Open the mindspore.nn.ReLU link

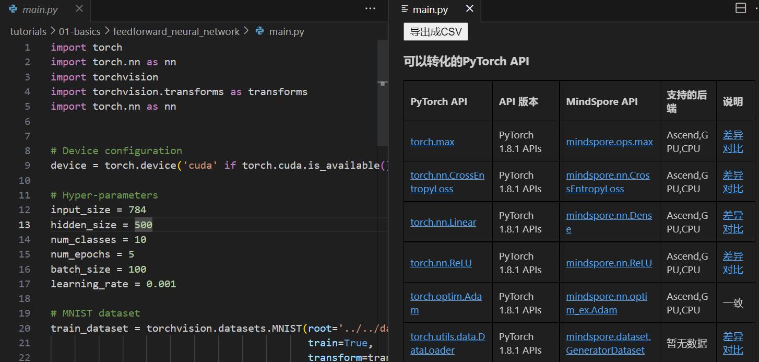tap(609, 263)
